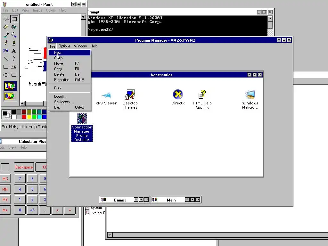Open the Colors menu in Paint
Viewport: 328px width, 246px height.
(51, 10)
